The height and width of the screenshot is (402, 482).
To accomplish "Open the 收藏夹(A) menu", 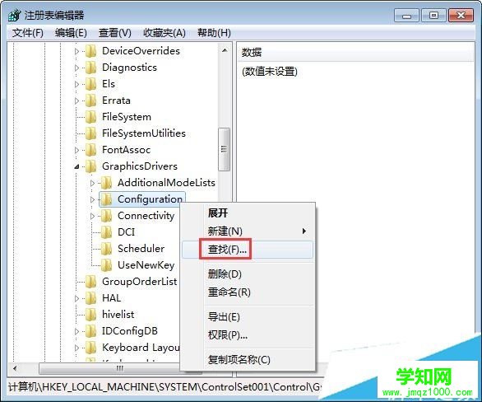I will click(x=165, y=33).
